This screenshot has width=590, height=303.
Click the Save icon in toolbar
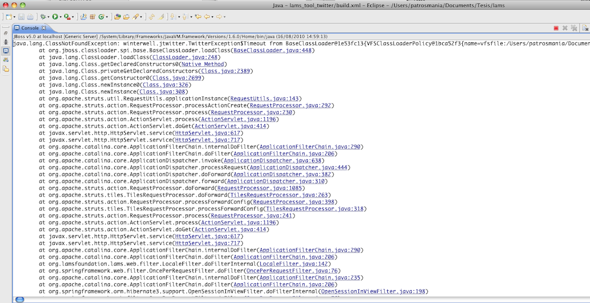tap(21, 17)
